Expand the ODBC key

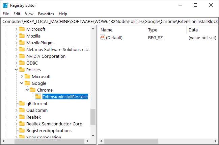[16, 63]
